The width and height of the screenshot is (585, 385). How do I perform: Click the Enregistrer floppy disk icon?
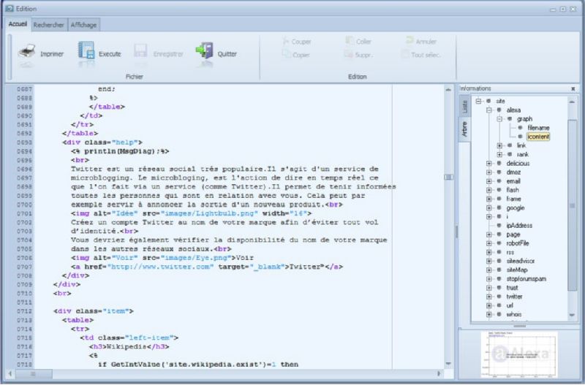(x=141, y=52)
